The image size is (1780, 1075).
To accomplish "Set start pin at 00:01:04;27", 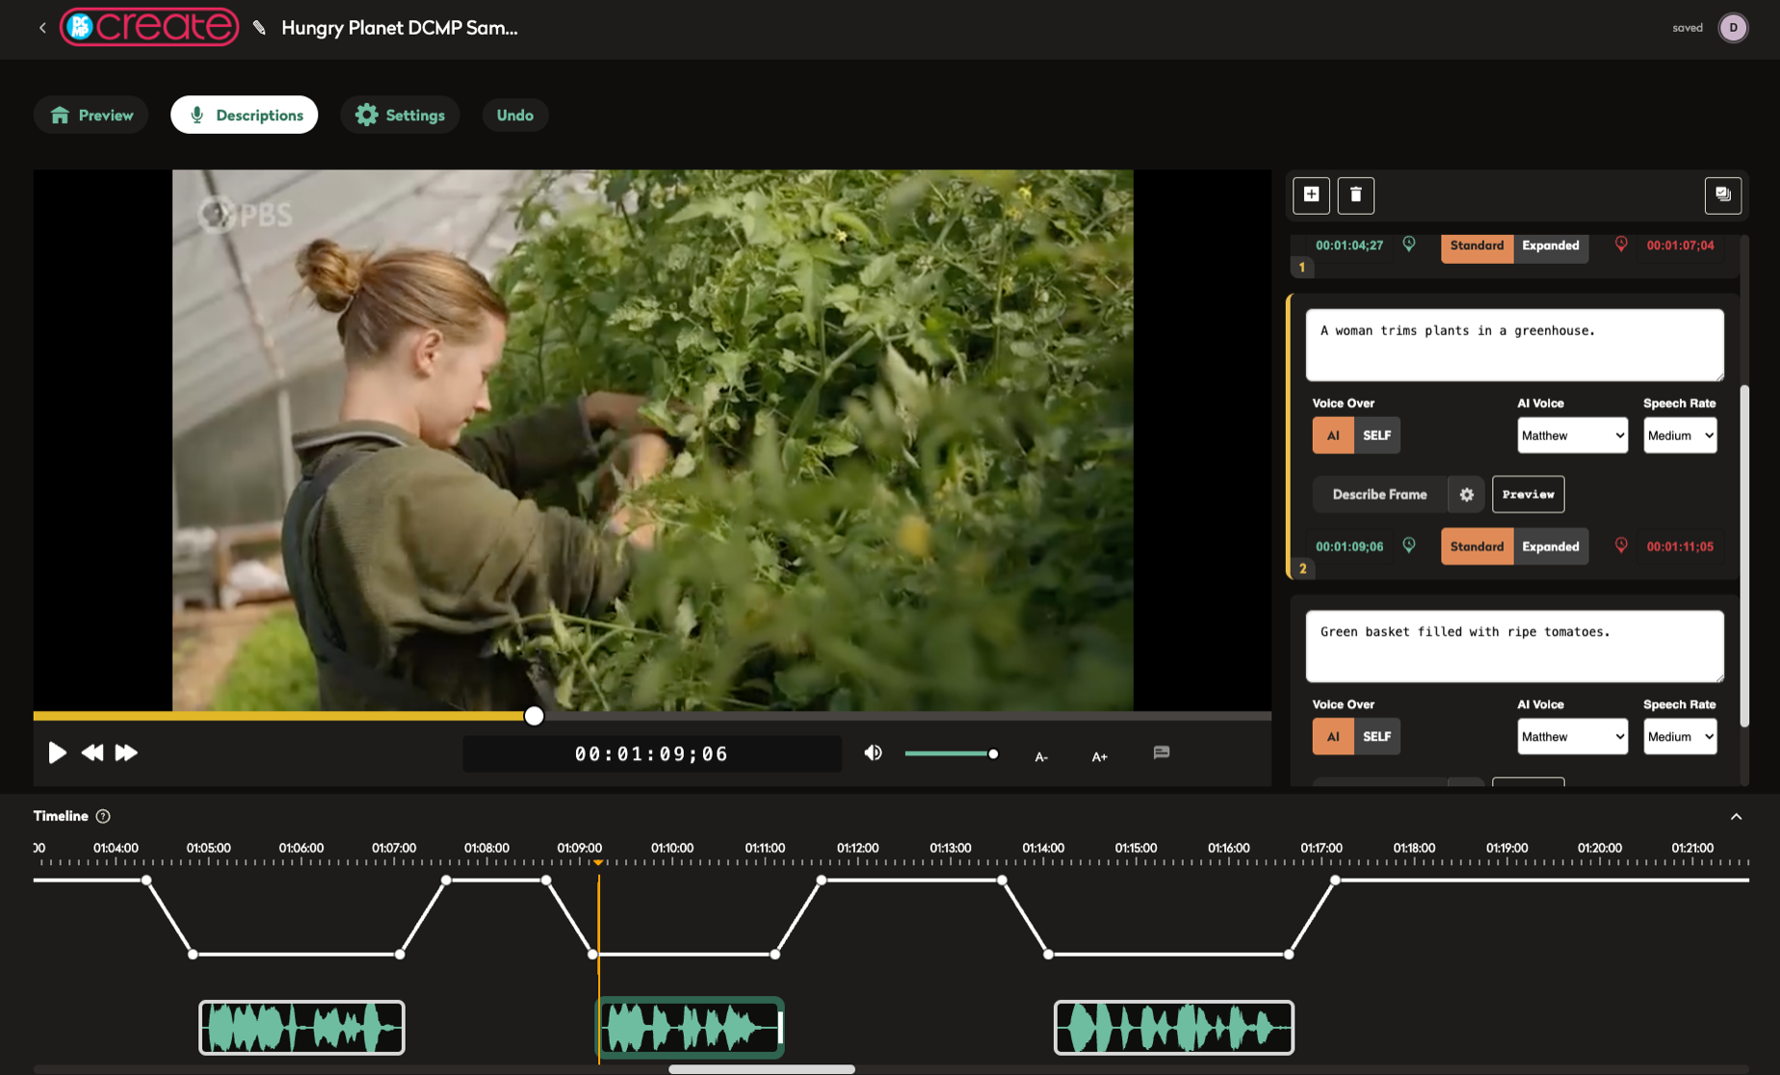I will [1408, 245].
